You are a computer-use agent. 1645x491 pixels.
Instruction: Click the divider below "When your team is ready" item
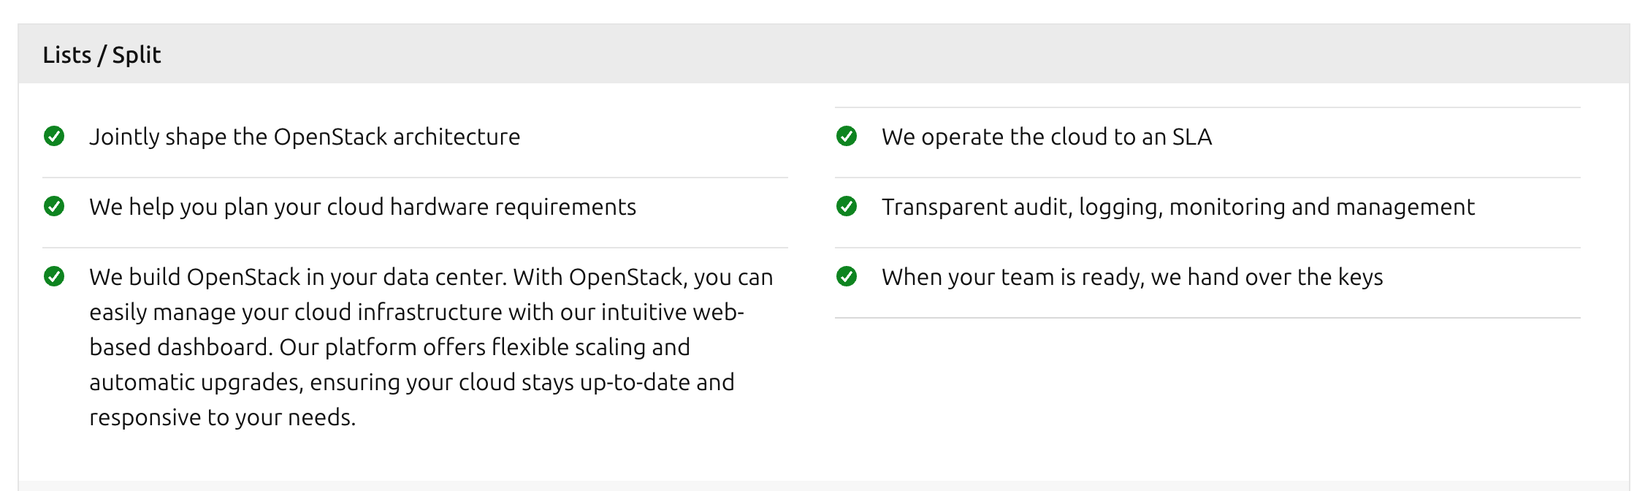(1207, 318)
